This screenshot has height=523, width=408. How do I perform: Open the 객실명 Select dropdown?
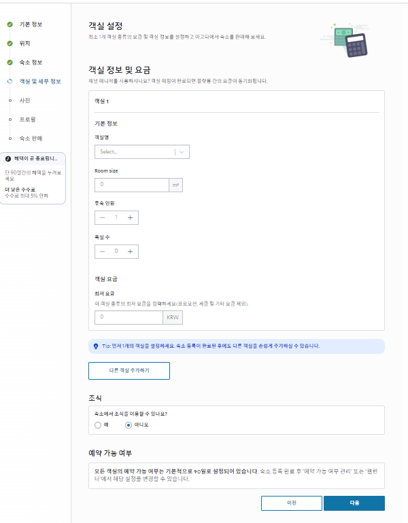[135, 152]
